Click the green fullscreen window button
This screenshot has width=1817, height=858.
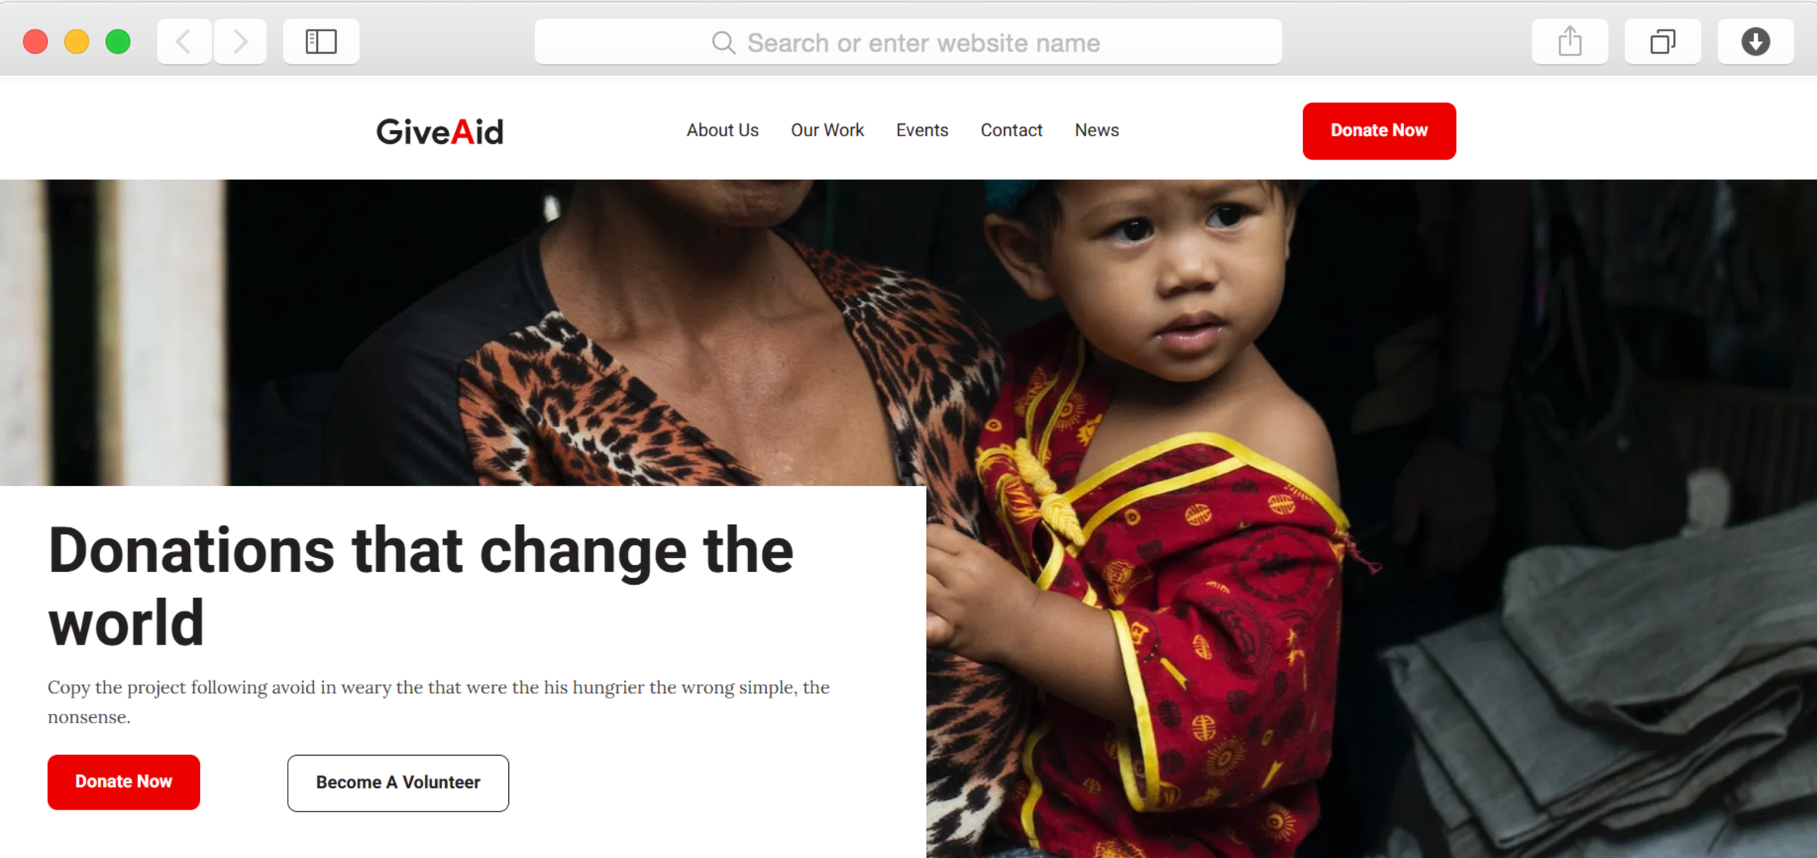tap(117, 42)
